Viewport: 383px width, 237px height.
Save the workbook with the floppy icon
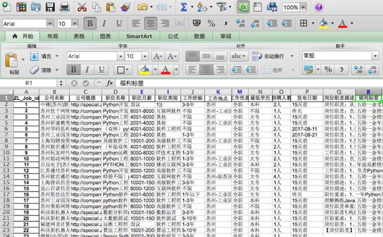[x=50, y=7]
